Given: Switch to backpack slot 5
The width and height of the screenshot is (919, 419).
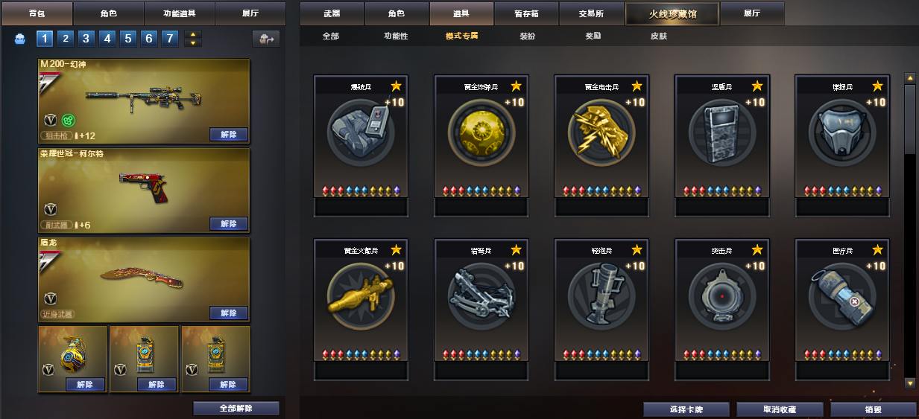Looking at the screenshot, I should pyautogui.click(x=128, y=39).
